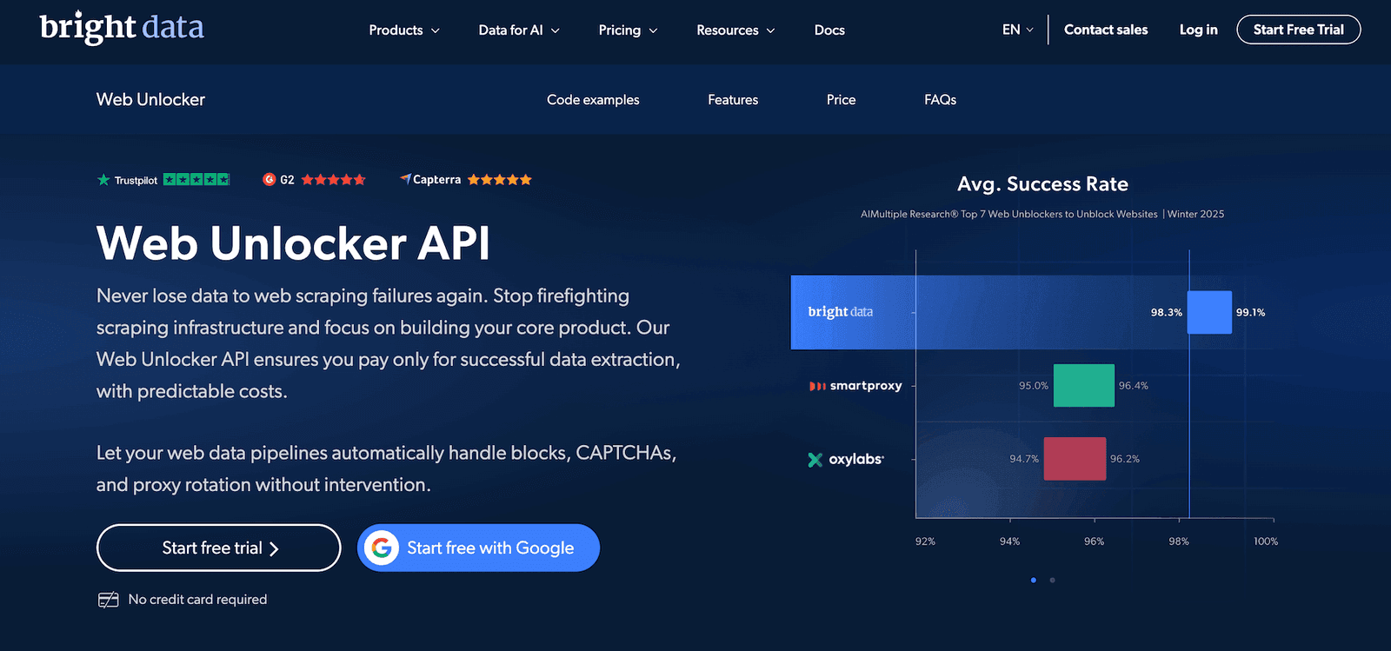The width and height of the screenshot is (1391, 651).
Task: Click the smartproxy logo in the chart
Action: [x=855, y=386]
